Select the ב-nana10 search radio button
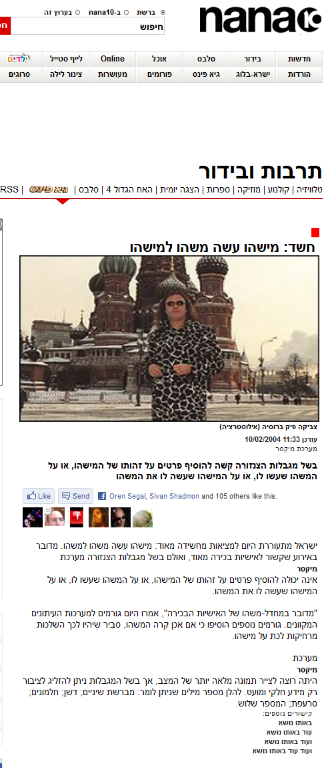The height and width of the screenshot is (768, 334). coord(127,12)
